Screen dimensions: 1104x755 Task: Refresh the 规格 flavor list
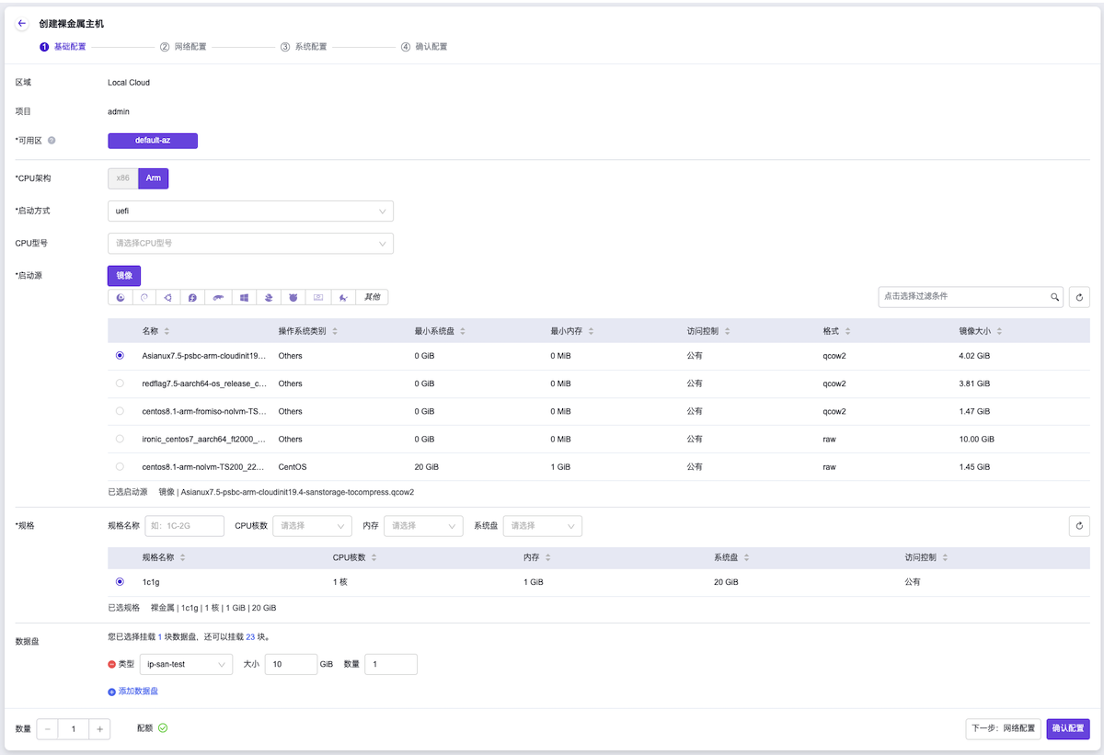1079,526
